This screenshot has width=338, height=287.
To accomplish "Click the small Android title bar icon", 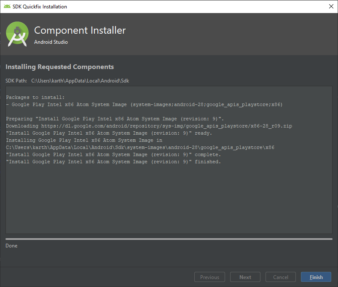I will [7, 6].
